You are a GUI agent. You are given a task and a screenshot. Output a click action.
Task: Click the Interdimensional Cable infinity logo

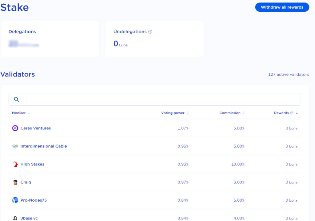(x=15, y=146)
